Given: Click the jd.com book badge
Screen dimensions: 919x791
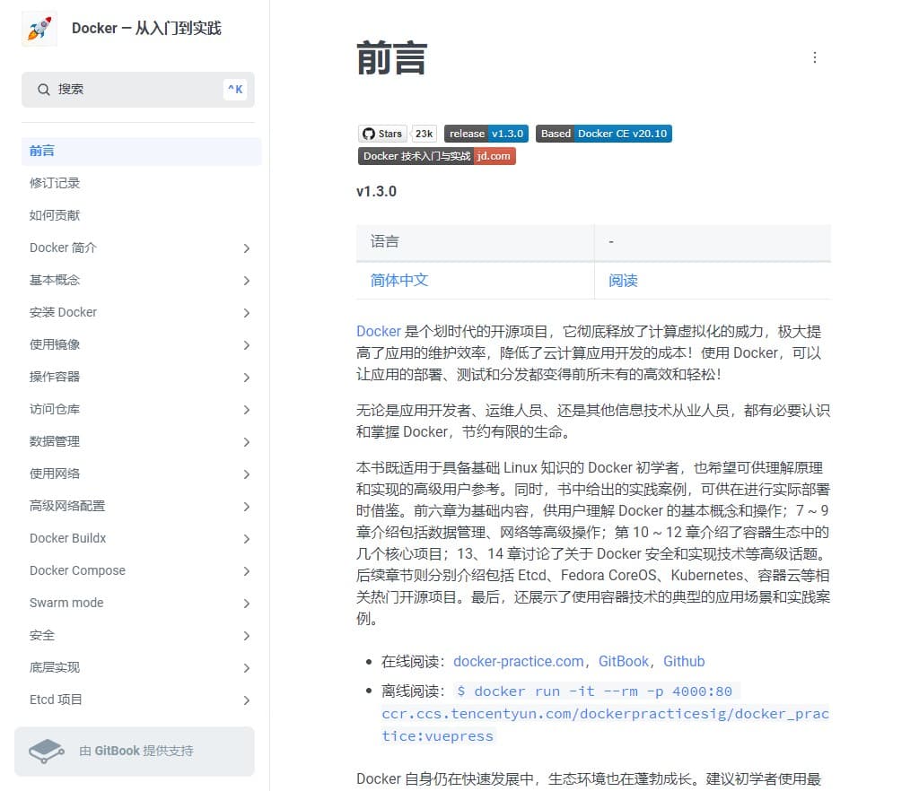Looking at the screenshot, I should 436,156.
